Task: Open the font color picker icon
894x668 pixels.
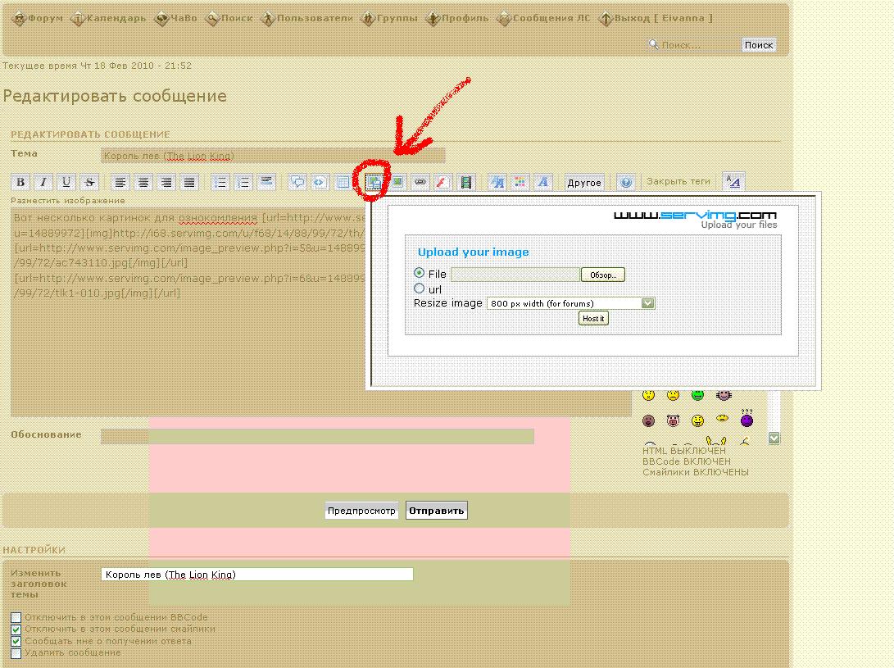Action: (x=520, y=183)
